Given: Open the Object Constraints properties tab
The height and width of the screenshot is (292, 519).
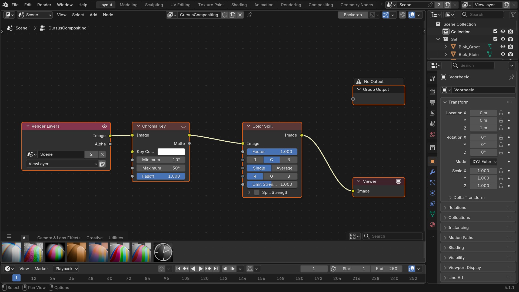Looking at the screenshot, I should point(432,204).
